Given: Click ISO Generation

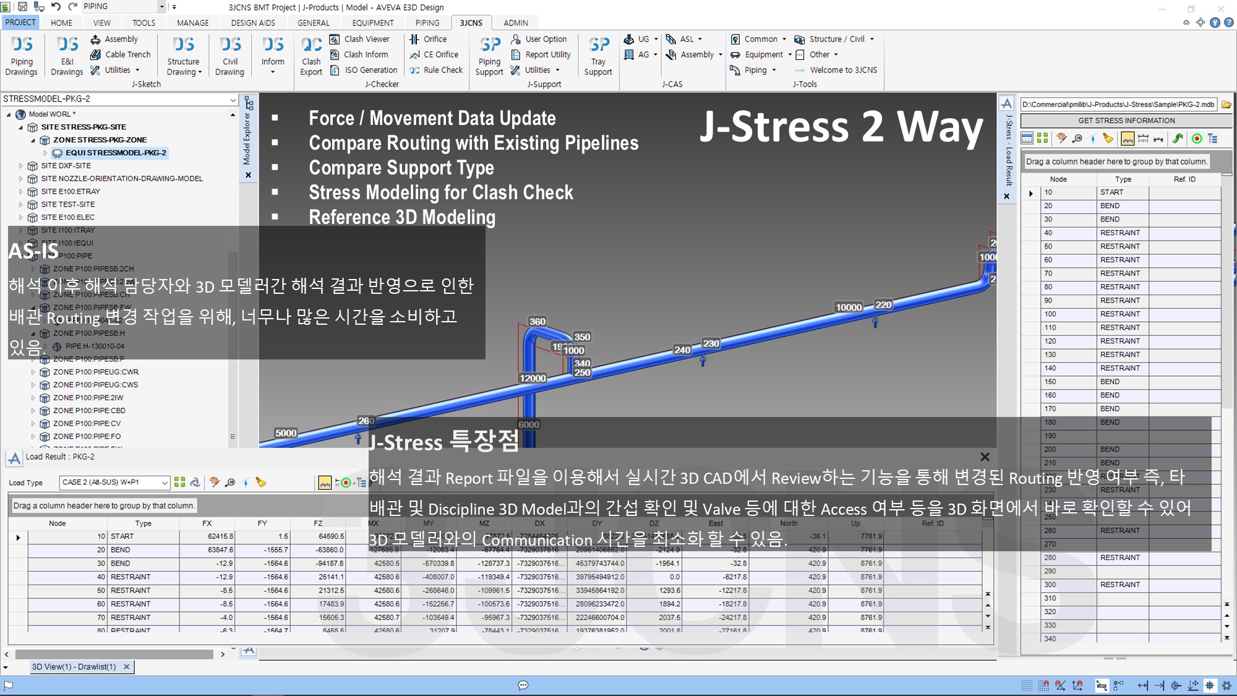Looking at the screenshot, I should pos(364,70).
